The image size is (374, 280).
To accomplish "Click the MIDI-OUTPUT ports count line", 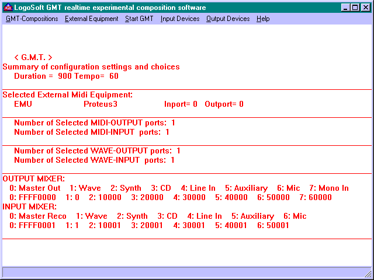I will pos(94,123).
